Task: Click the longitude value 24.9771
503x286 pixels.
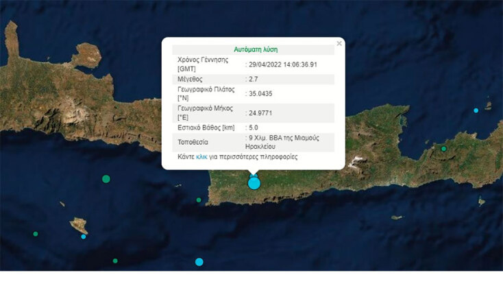Action: 260,113
